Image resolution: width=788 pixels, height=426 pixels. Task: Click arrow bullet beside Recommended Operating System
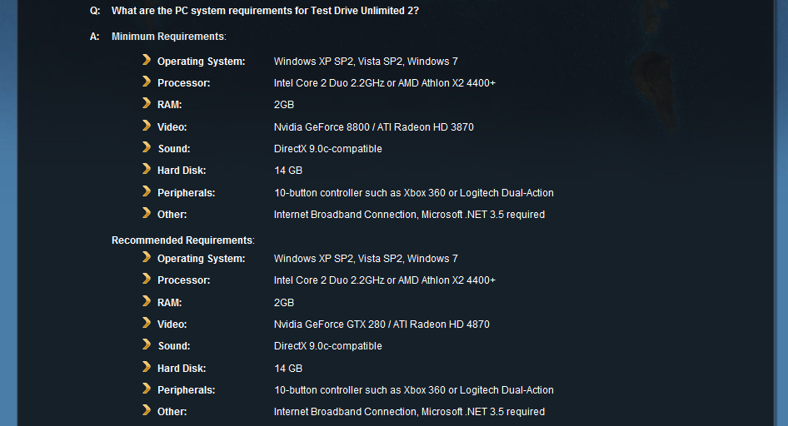(x=147, y=257)
